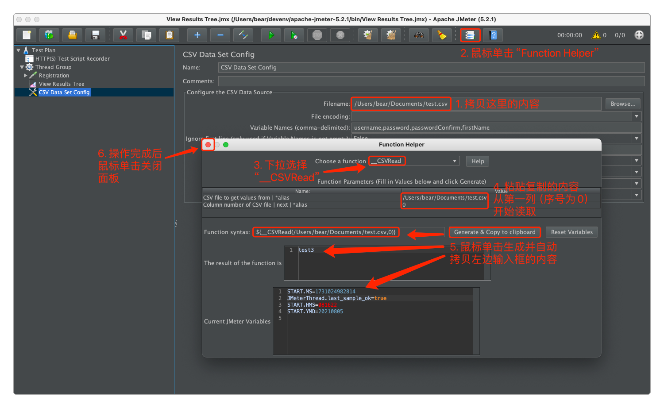Click the yellow warning triangle icon
Viewport: 664px width, 408px height.
pos(596,35)
